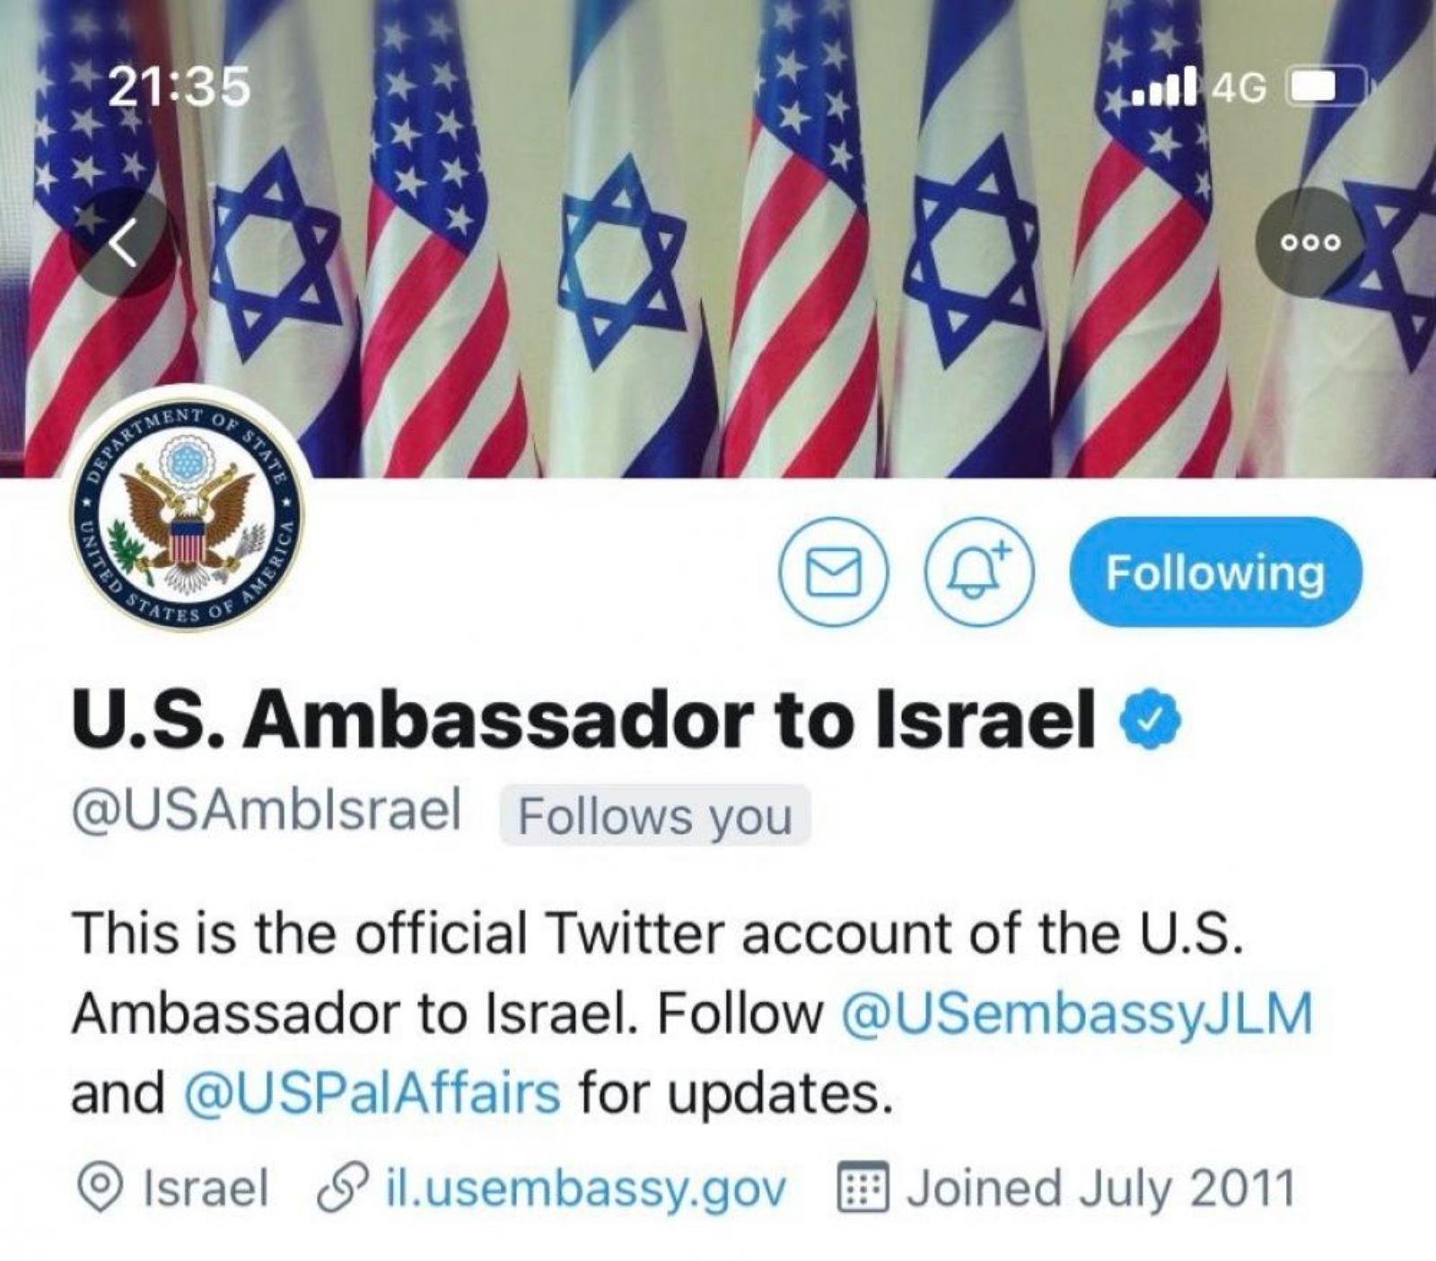Tap the calendar joined-date icon
This screenshot has width=1436, height=1261.
pos(863,1187)
